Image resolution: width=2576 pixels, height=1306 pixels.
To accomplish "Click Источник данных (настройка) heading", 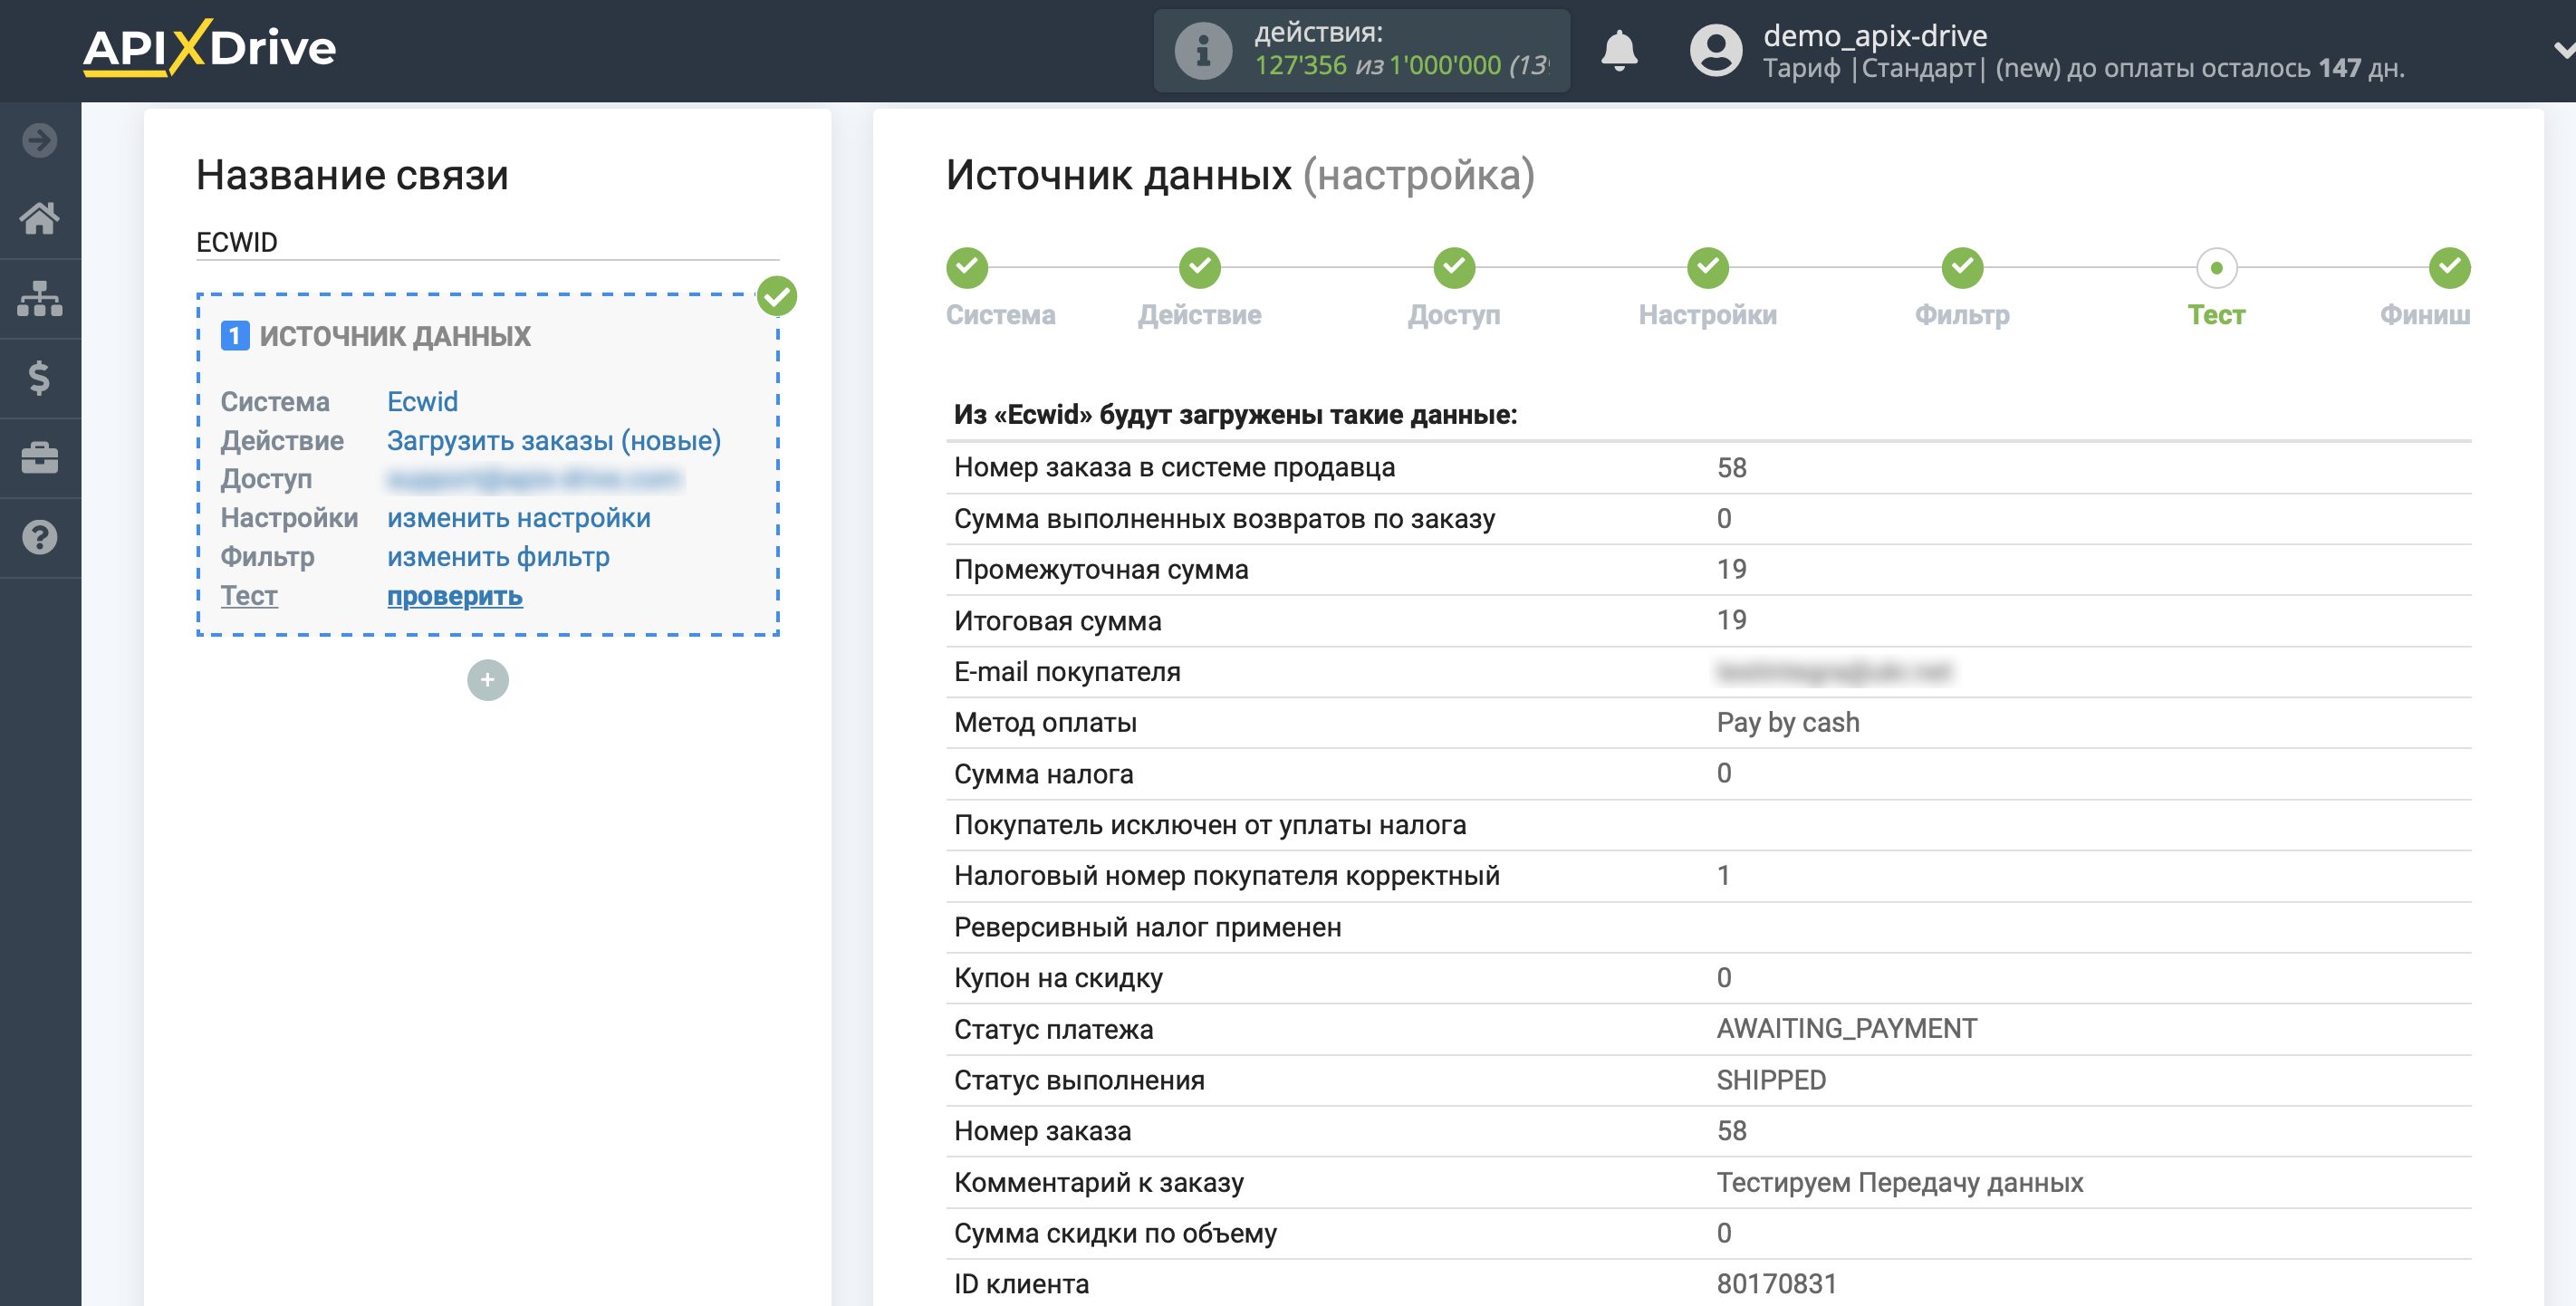I will coord(1240,175).
